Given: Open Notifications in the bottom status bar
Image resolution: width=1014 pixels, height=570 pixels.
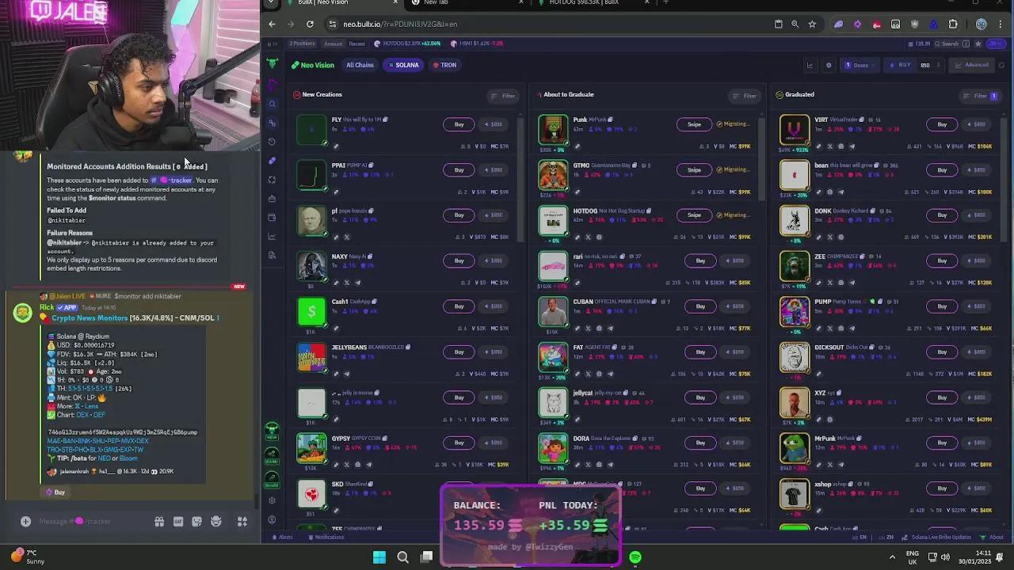Looking at the screenshot, I should (x=325, y=537).
